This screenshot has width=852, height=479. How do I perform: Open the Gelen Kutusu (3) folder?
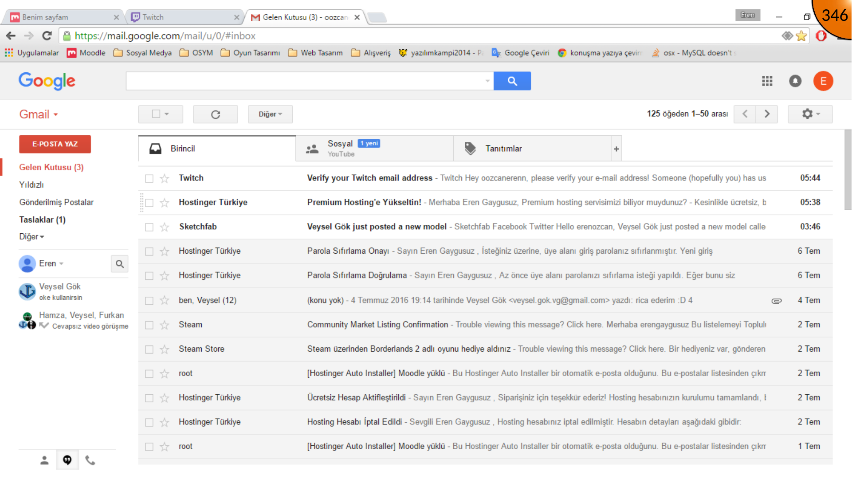pyautogui.click(x=51, y=167)
